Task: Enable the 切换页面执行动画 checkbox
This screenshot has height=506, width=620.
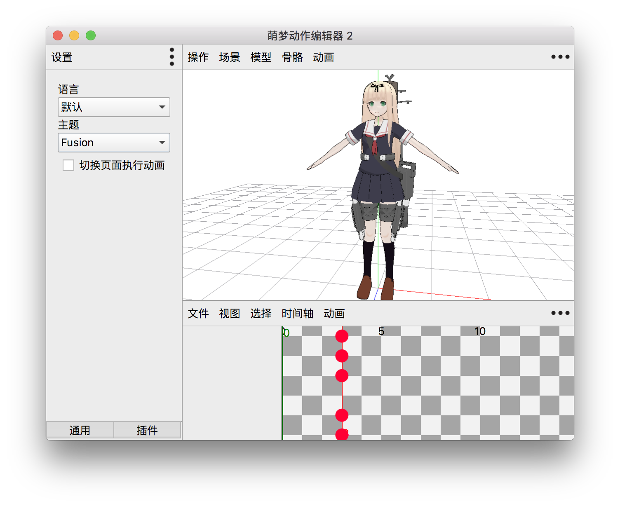Action: click(x=68, y=165)
